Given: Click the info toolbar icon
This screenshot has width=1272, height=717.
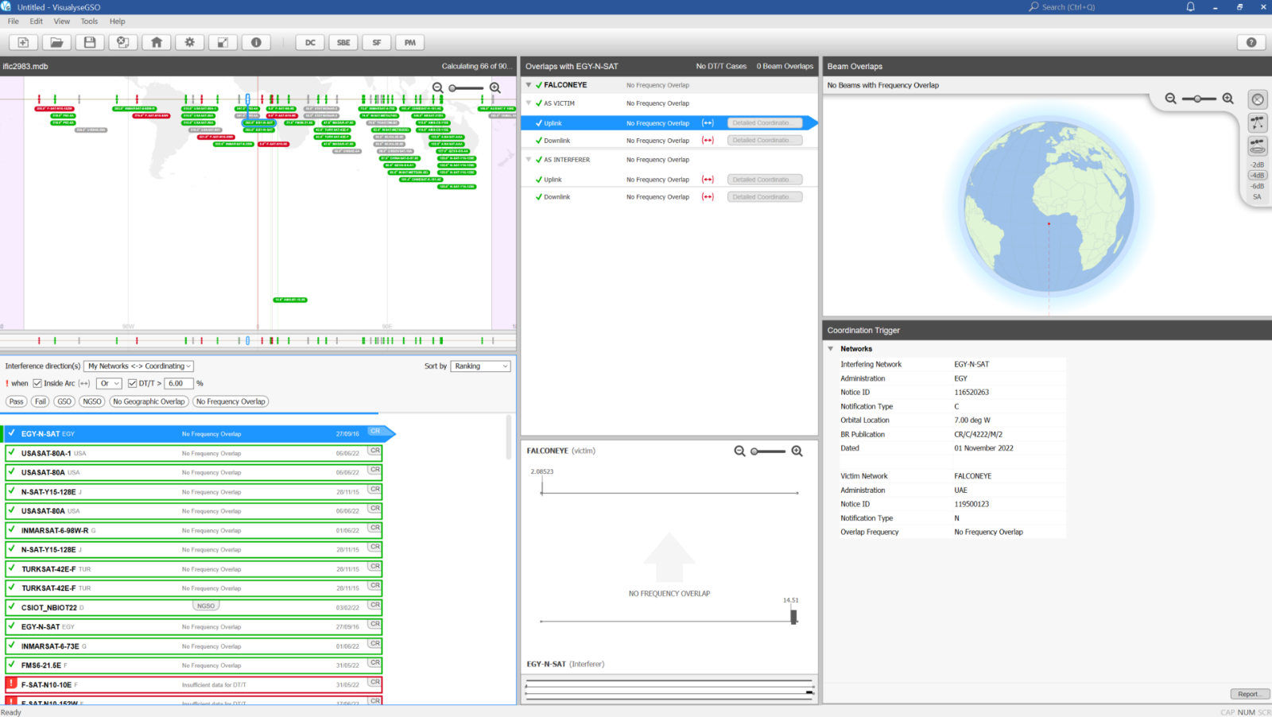Looking at the screenshot, I should tap(256, 43).
